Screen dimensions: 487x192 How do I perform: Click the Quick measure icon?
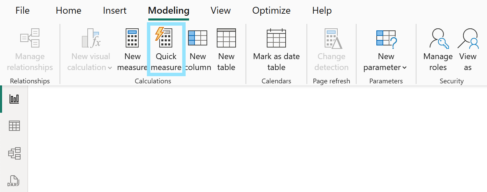pos(164,38)
